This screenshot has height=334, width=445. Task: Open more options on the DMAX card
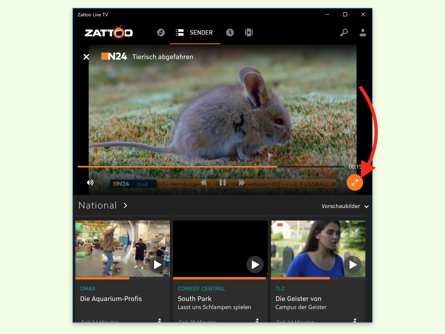(159, 320)
